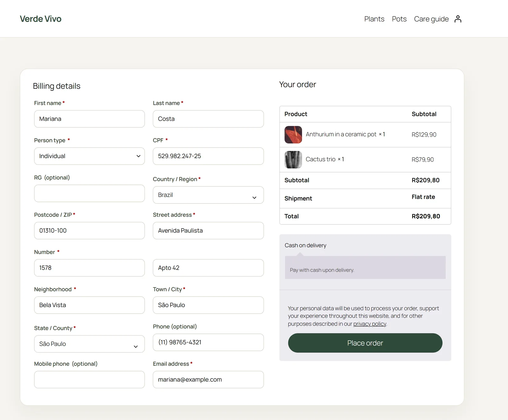Click the Neighborhood field
508x420 pixels.
[89, 305]
